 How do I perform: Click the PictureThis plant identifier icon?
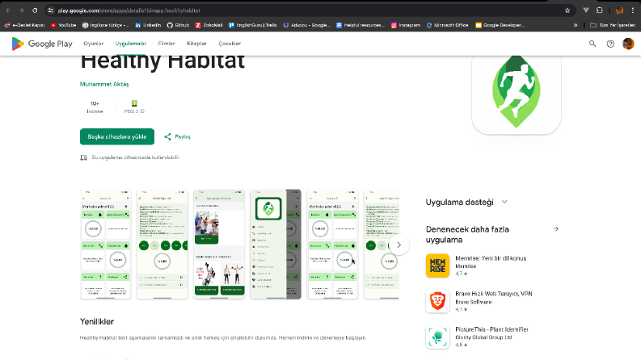437,337
